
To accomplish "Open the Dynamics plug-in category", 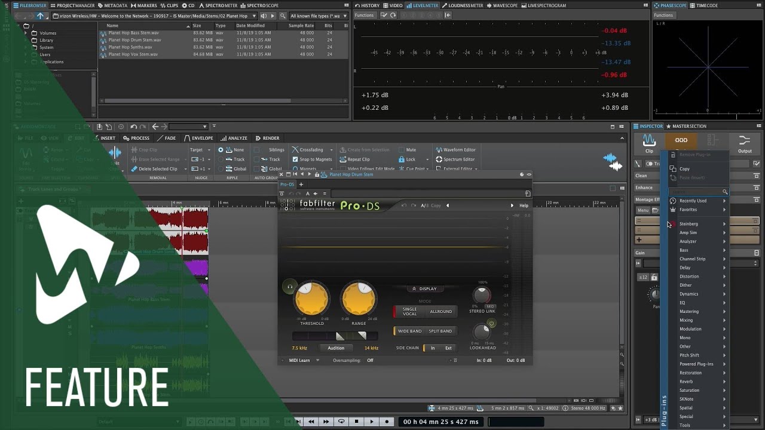I will (x=698, y=294).
